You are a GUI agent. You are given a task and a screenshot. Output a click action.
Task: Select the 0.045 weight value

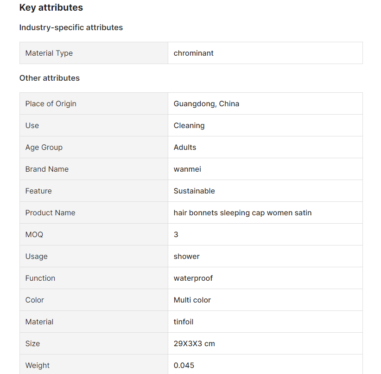[184, 366]
